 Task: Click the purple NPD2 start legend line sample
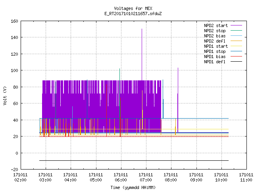click(236, 25)
